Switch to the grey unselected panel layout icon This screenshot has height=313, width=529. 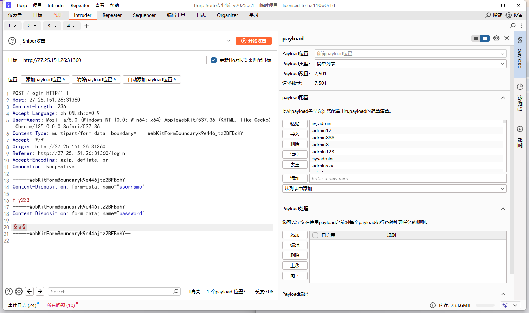(476, 38)
